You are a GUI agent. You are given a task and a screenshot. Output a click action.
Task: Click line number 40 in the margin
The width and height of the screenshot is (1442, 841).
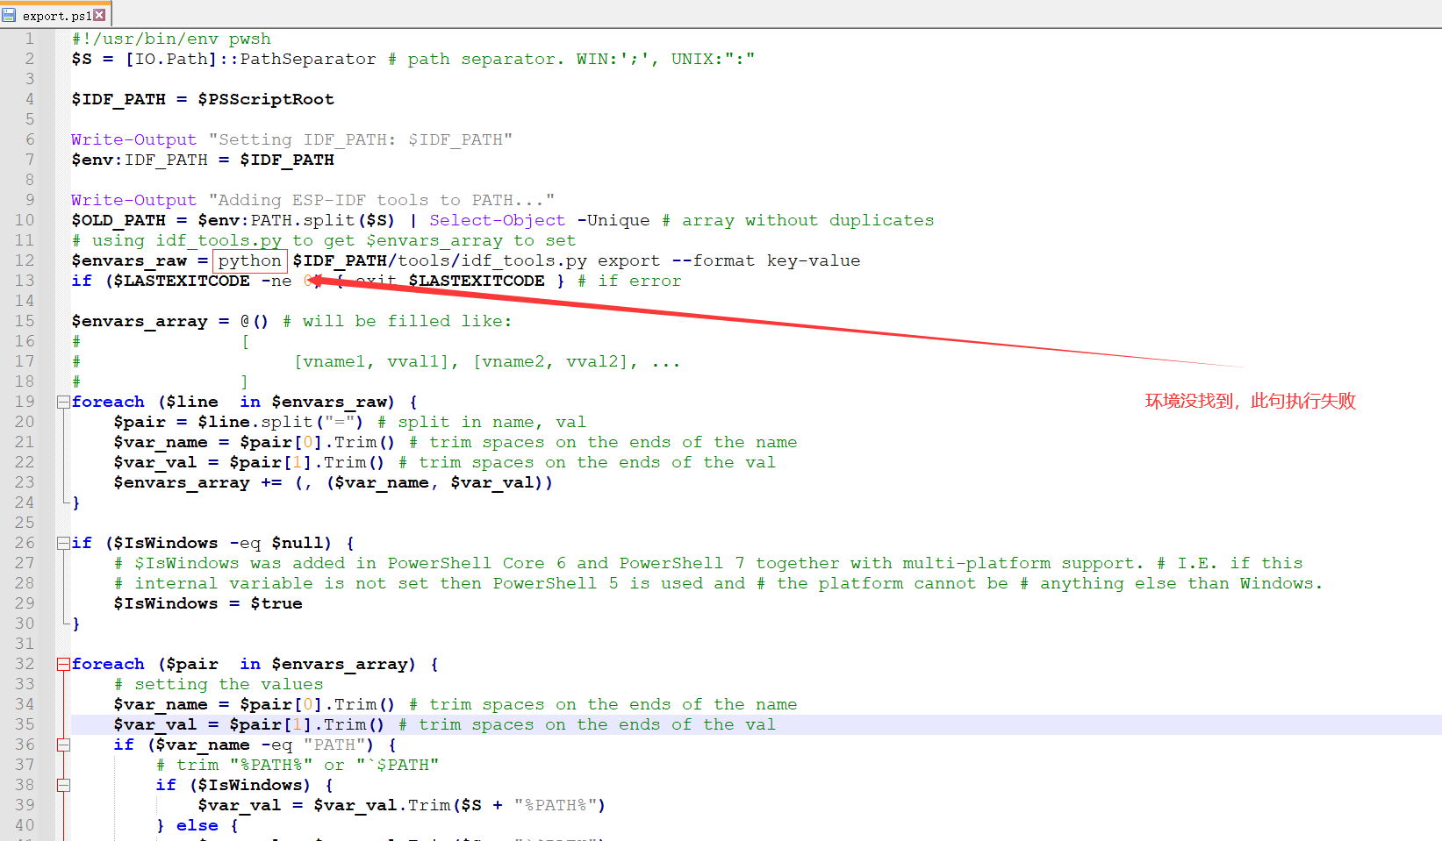click(25, 825)
